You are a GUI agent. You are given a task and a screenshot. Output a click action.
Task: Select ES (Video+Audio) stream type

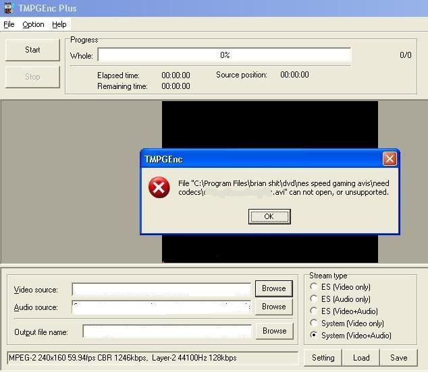pyautogui.click(x=344, y=311)
